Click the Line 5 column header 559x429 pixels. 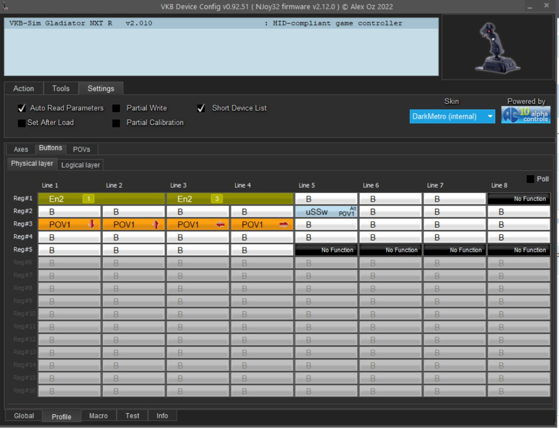[x=306, y=185]
